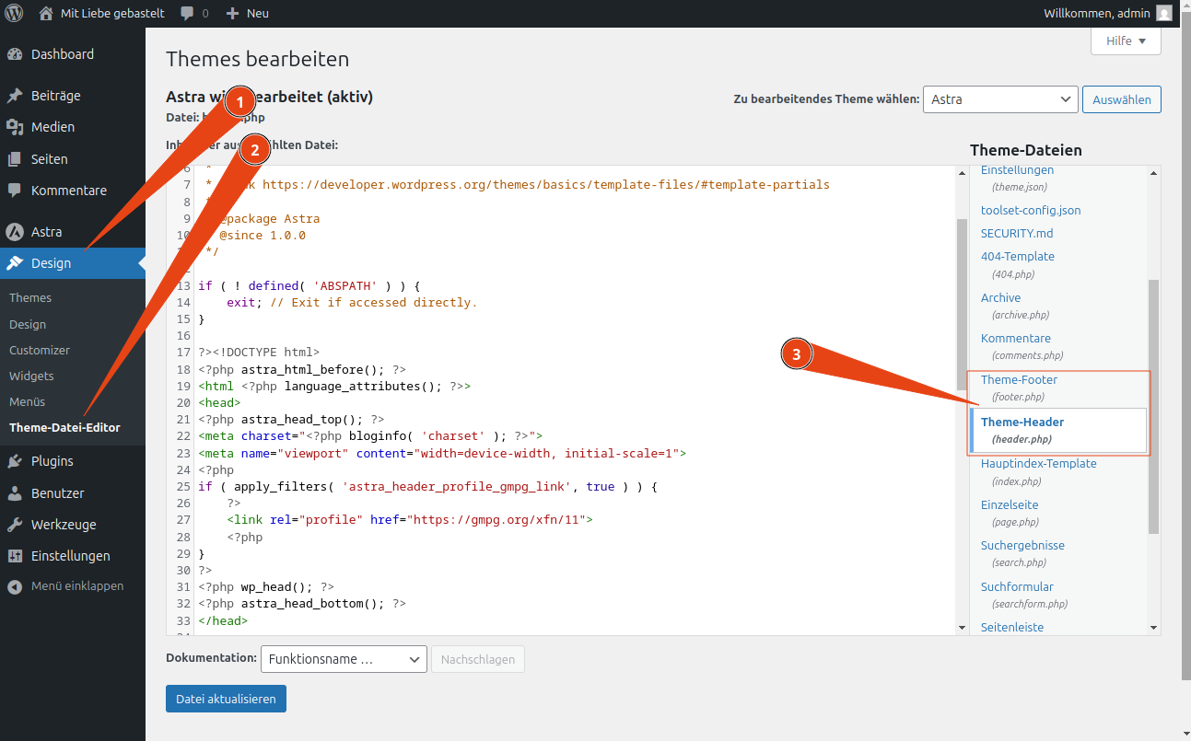Click the Nachschlagen button
Screen dimensions: 1191x741
coord(478,659)
